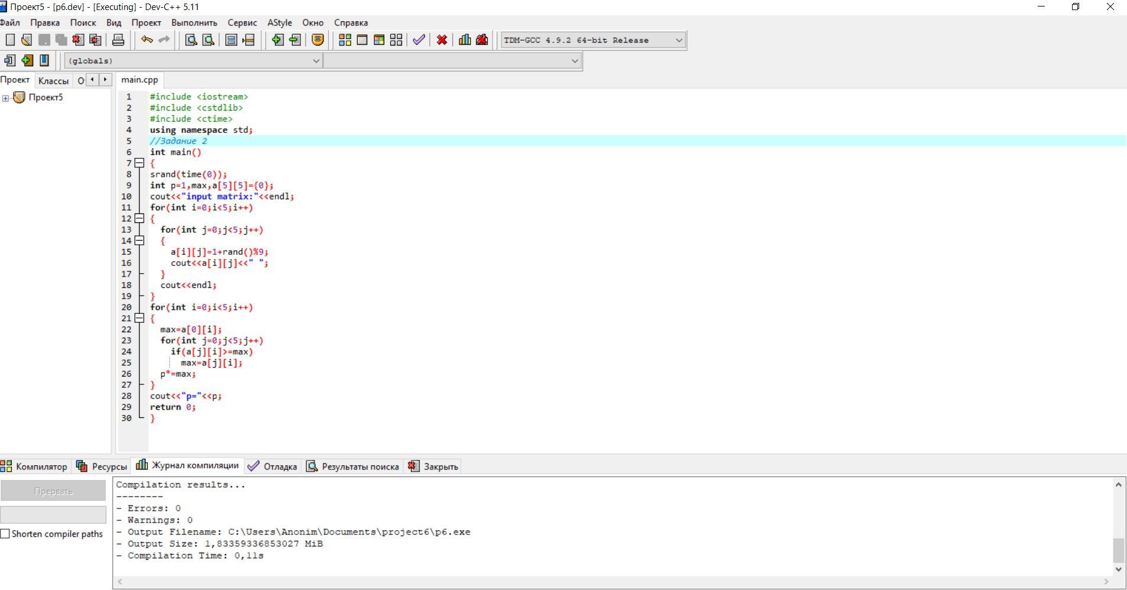1127x590 pixels.
Task: Open the Сервис menu
Action: point(242,22)
